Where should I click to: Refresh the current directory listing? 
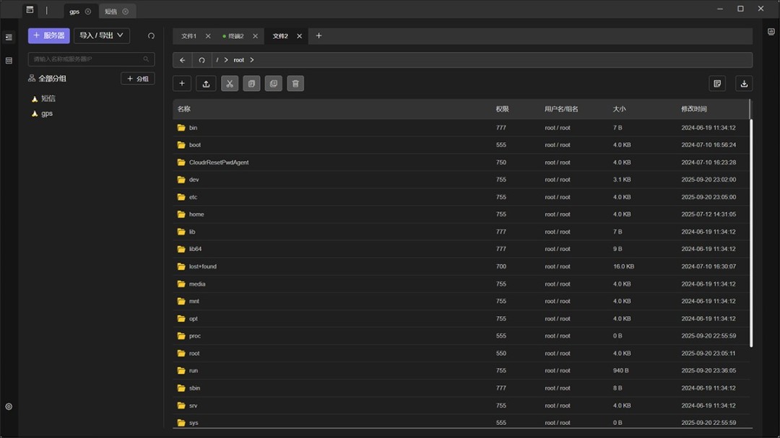201,60
